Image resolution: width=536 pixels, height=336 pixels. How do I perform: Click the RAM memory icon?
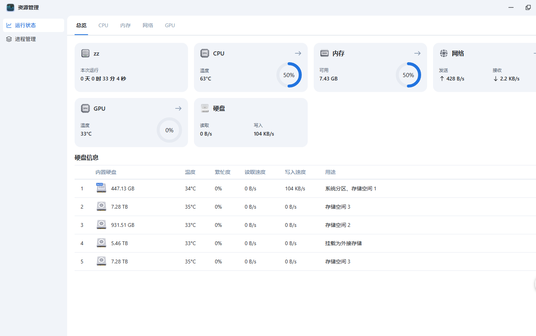(x=324, y=53)
